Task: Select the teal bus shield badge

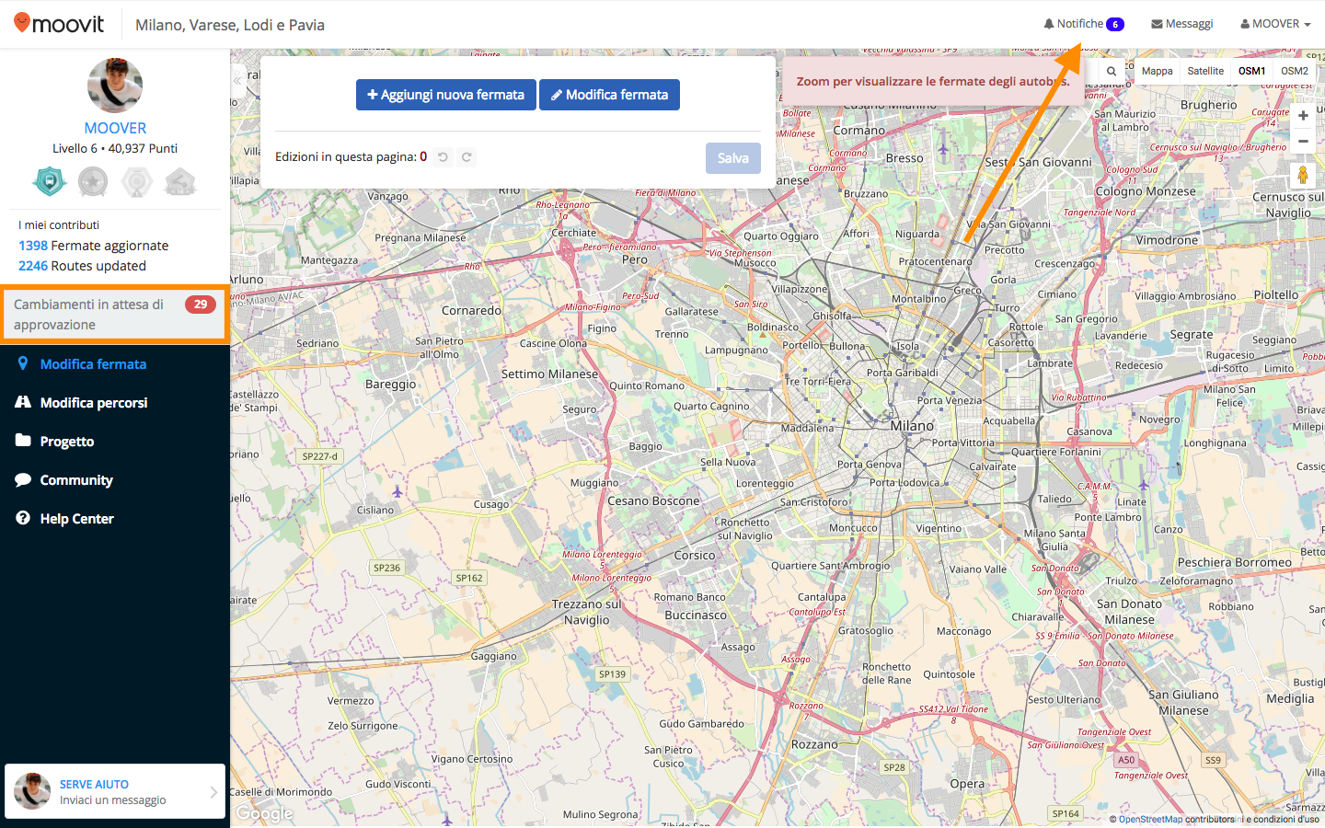Action: [50, 181]
